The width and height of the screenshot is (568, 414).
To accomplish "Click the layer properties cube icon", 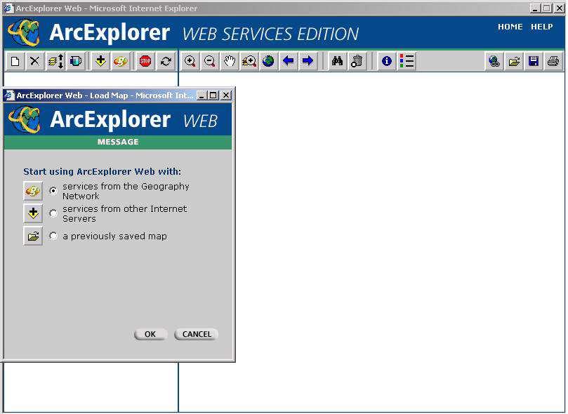I will (x=76, y=61).
